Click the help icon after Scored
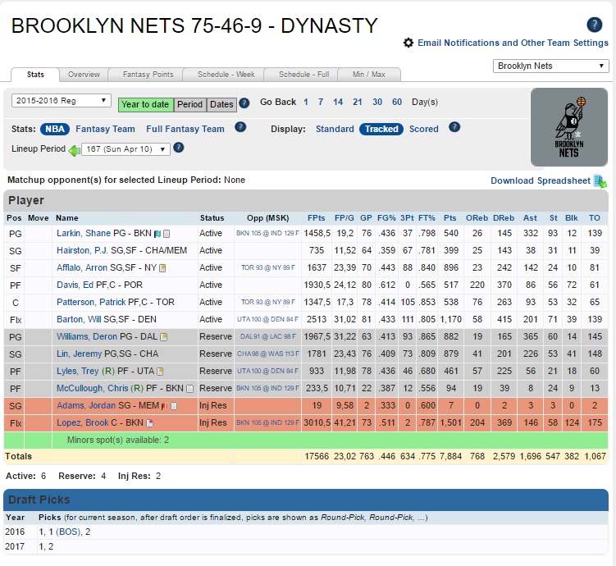 click(x=454, y=127)
